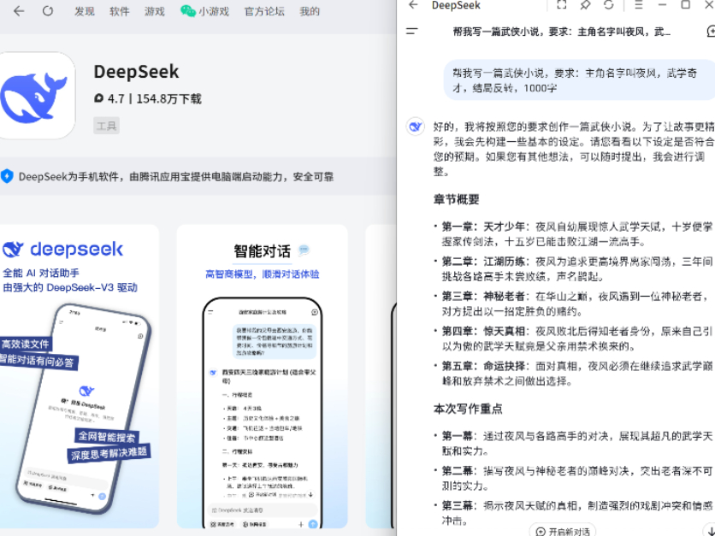The image size is (715, 536).
Task: Click the 本次写作重点 heading
Action: (x=468, y=409)
